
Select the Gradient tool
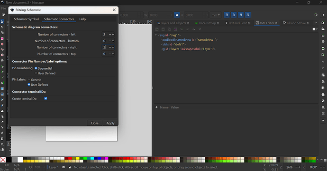click(2, 89)
